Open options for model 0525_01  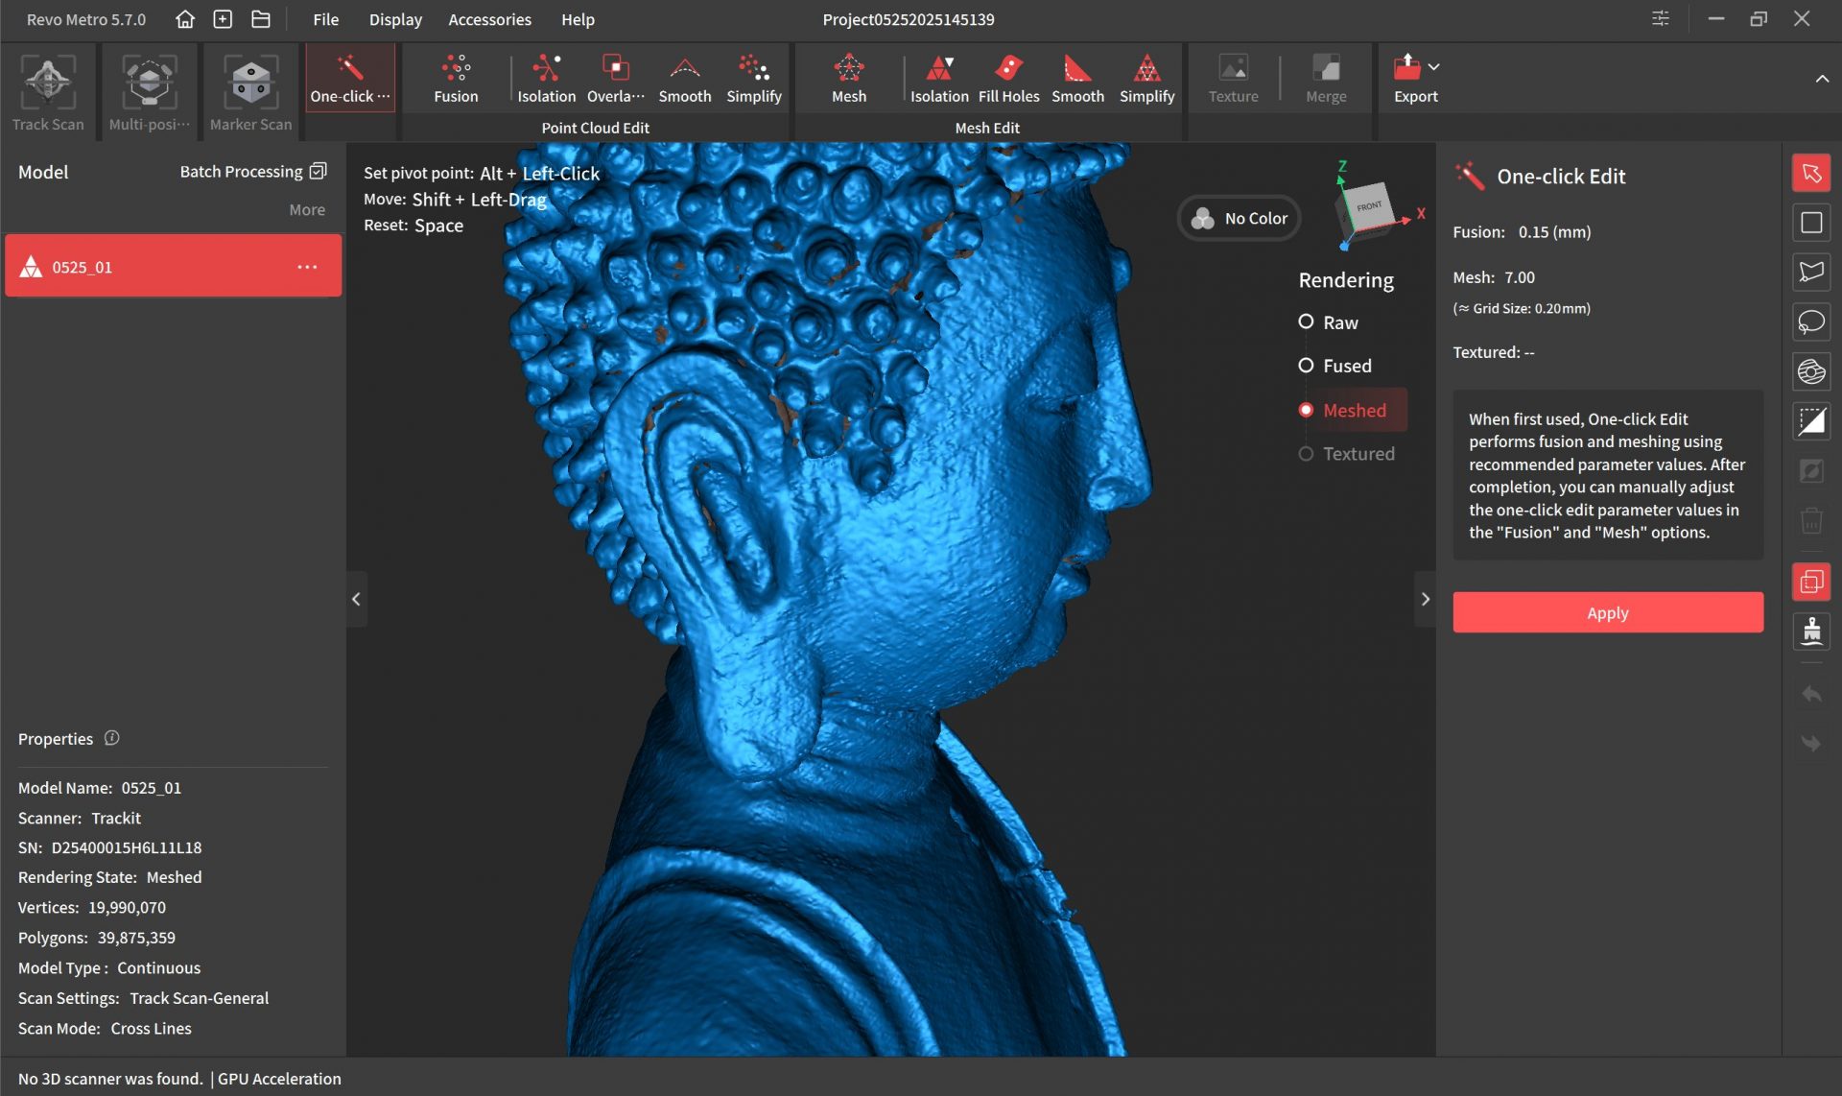point(307,267)
